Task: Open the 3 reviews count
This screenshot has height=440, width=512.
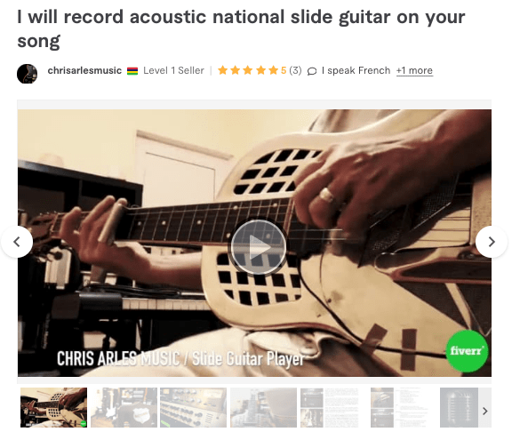Action: (295, 70)
